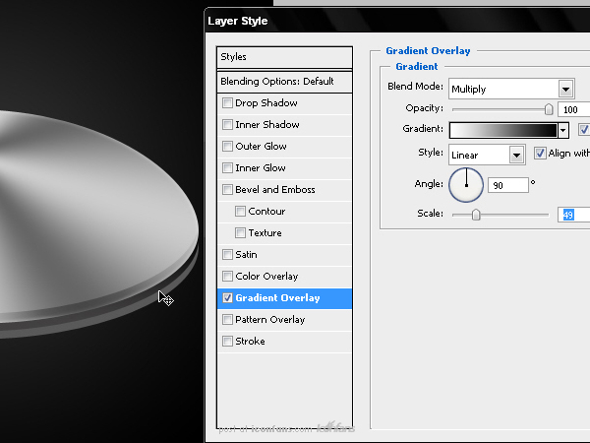Image resolution: width=590 pixels, height=443 pixels.
Task: Open the gradient picker dropdown arrow
Action: [x=562, y=130]
